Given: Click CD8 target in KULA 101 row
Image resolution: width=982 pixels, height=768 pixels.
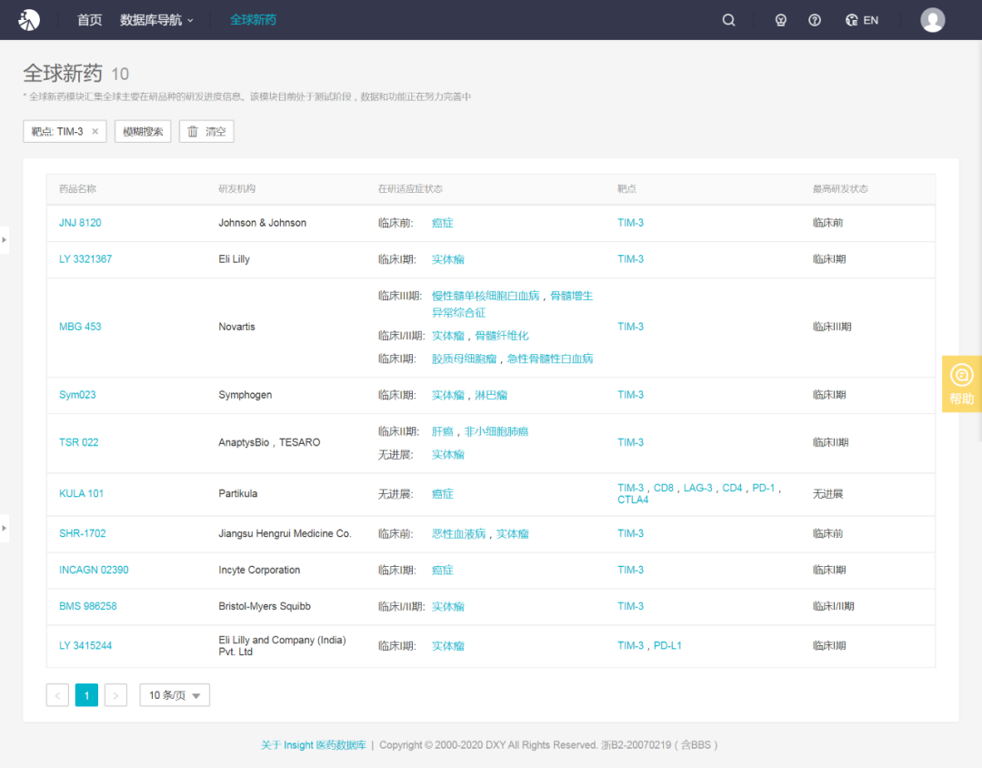Looking at the screenshot, I should [663, 489].
